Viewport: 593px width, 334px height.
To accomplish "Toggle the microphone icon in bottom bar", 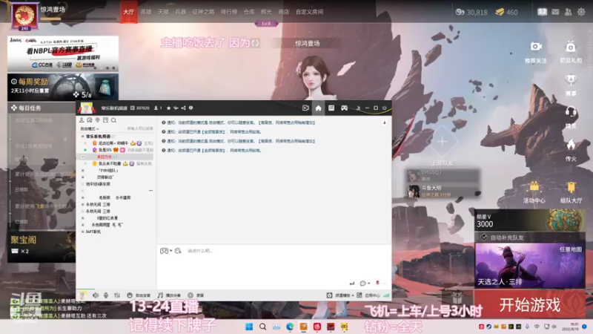I will pyautogui.click(x=106, y=295).
